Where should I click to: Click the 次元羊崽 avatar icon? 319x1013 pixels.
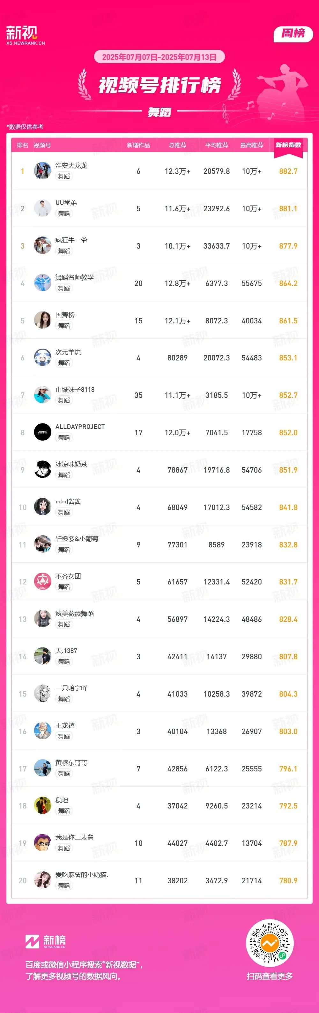(42, 357)
